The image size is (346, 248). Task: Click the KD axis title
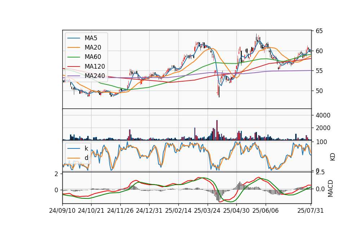333,157
